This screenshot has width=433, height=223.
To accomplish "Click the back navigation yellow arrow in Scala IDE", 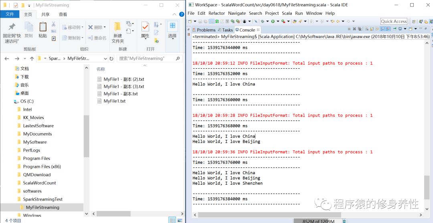I will tap(338, 21).
